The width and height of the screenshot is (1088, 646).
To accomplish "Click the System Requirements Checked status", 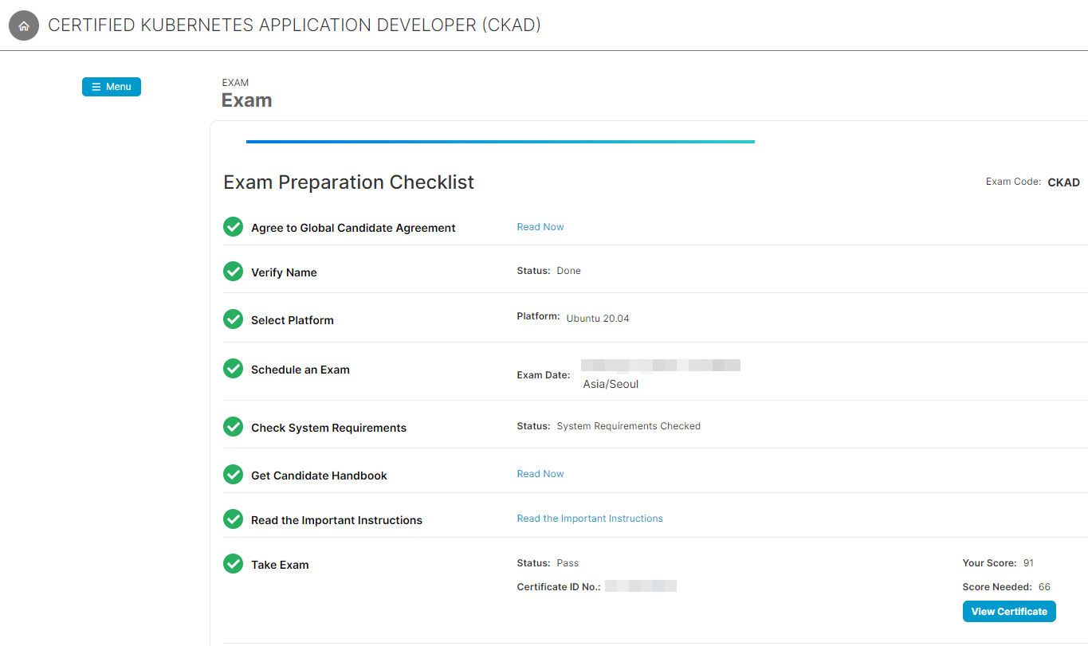I will point(628,426).
